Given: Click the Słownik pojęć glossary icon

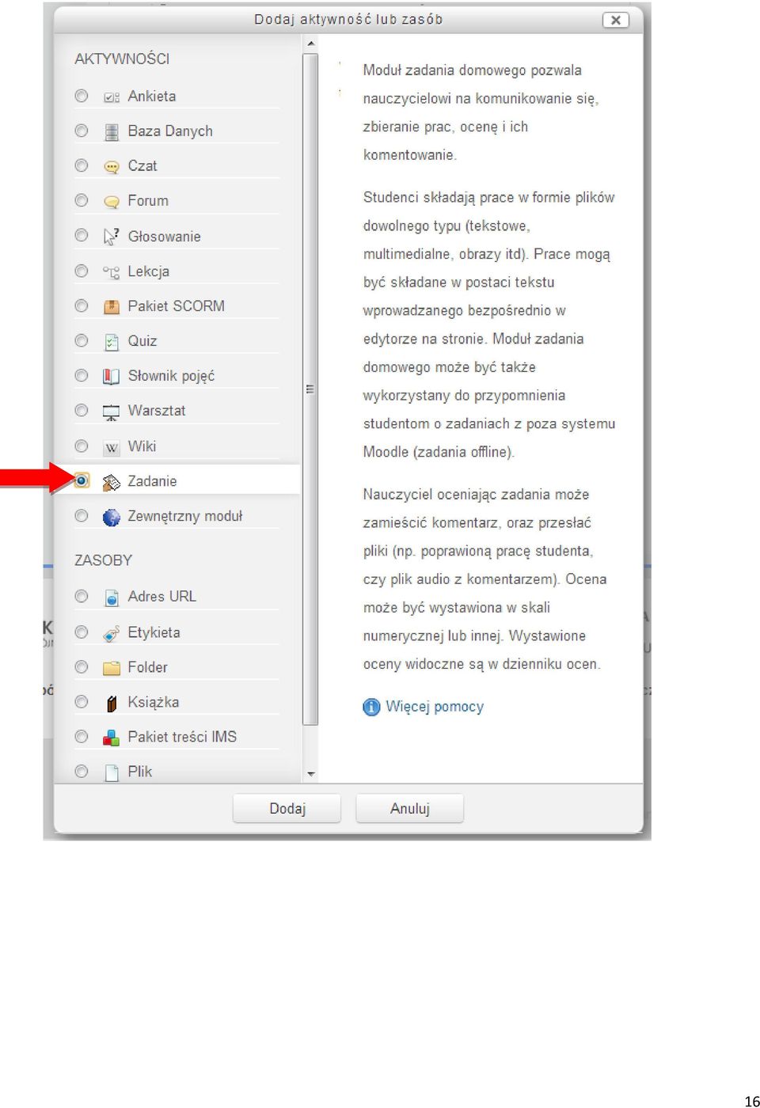Looking at the screenshot, I should tap(112, 376).
